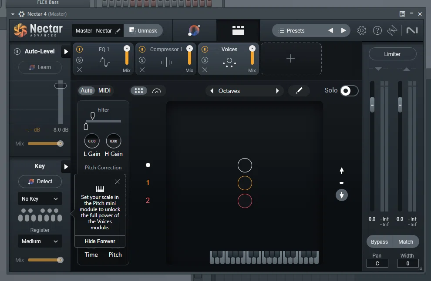Click the Match button
Screen dimensions: 431x281
coord(406,242)
